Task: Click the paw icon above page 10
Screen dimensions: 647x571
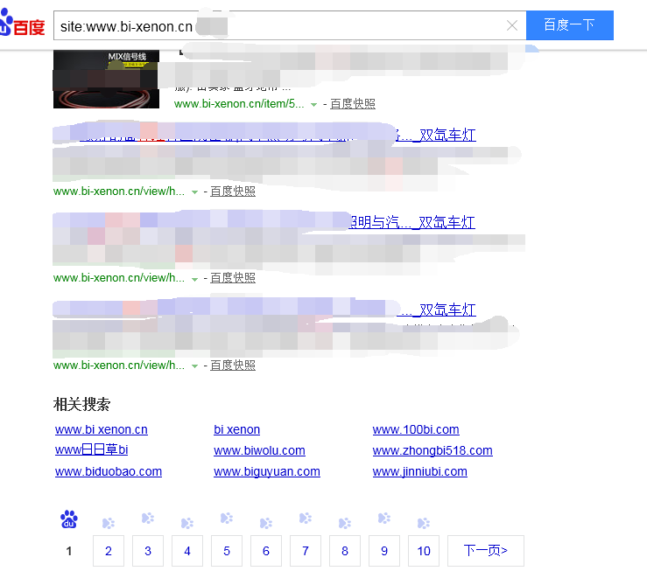Action: coord(424,523)
